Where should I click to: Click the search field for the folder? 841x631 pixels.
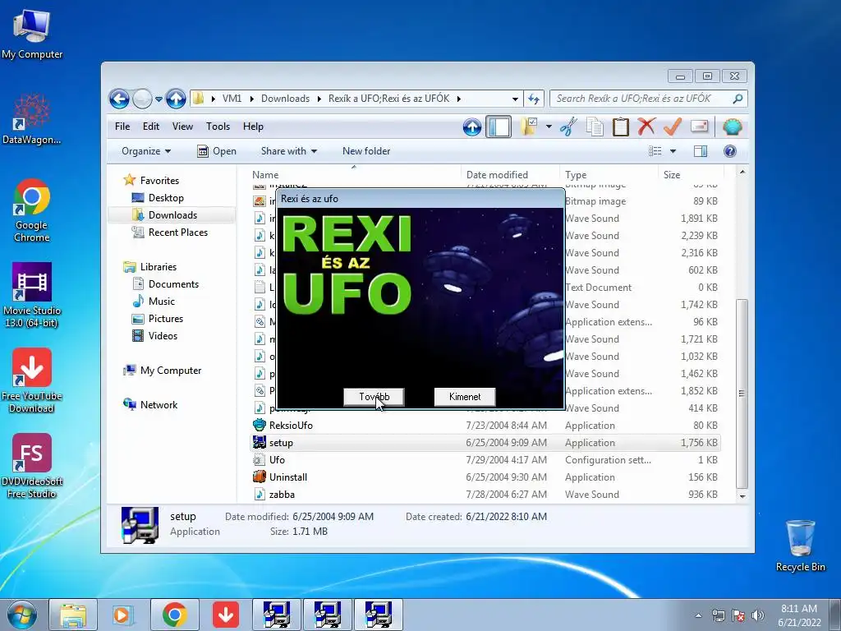642,99
